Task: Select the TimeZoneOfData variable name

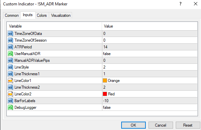Action: tap(28, 34)
